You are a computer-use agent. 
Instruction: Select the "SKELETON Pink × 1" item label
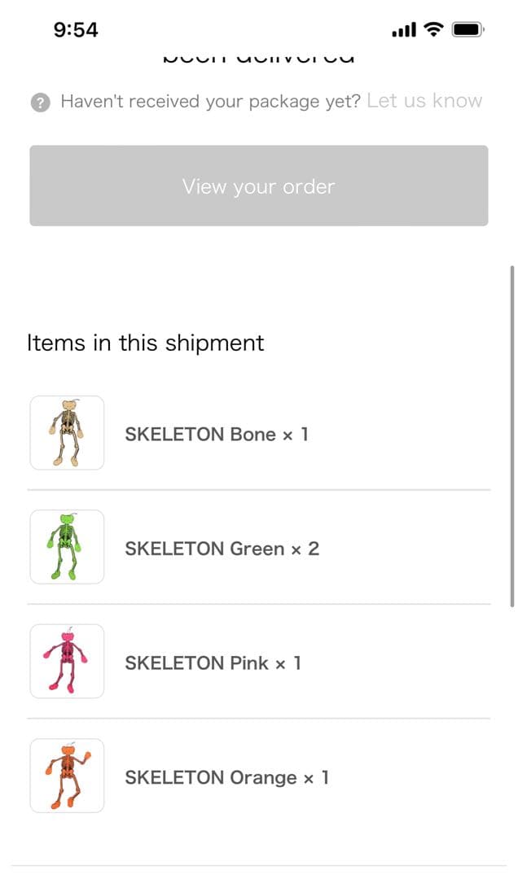(213, 663)
